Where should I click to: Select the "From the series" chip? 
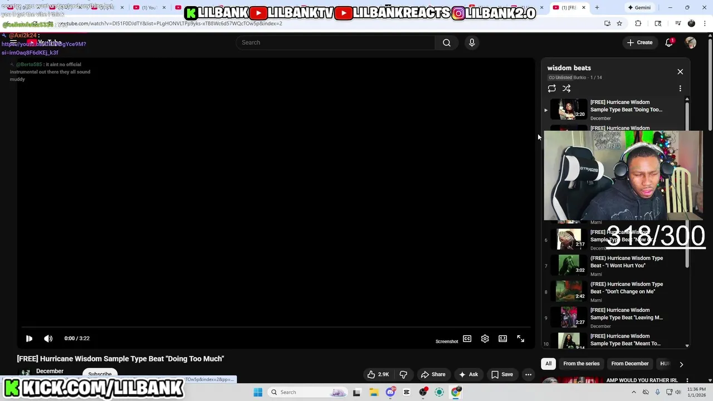click(582, 364)
